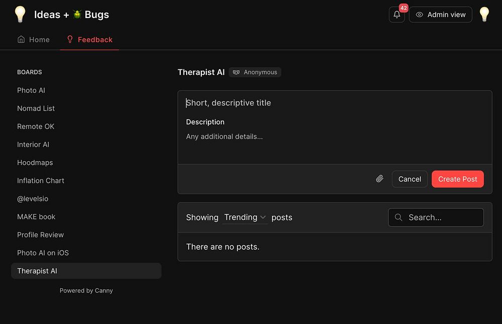Open the Remote OK board
502x324 pixels.
coord(36,126)
